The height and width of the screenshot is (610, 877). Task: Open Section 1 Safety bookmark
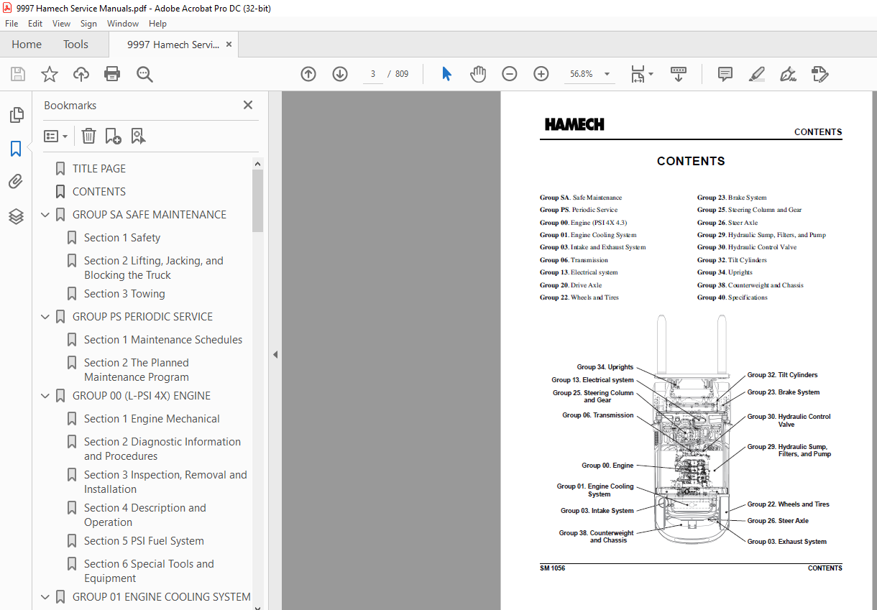[122, 238]
